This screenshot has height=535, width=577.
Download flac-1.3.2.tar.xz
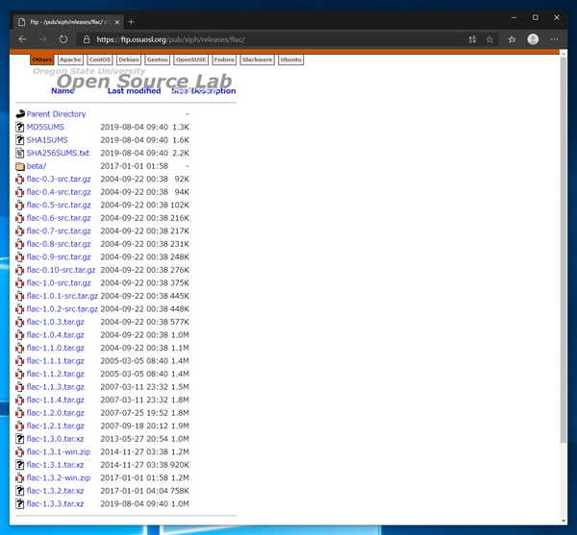(x=55, y=491)
